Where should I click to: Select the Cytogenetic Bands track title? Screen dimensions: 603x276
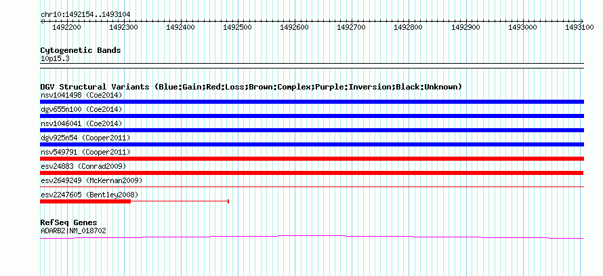[x=81, y=50]
